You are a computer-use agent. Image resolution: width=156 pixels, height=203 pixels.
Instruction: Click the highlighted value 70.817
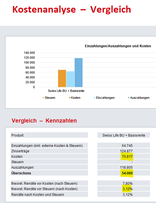click(127, 157)
